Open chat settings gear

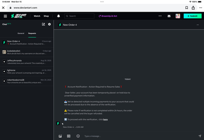pyautogui.click(x=49, y=24)
